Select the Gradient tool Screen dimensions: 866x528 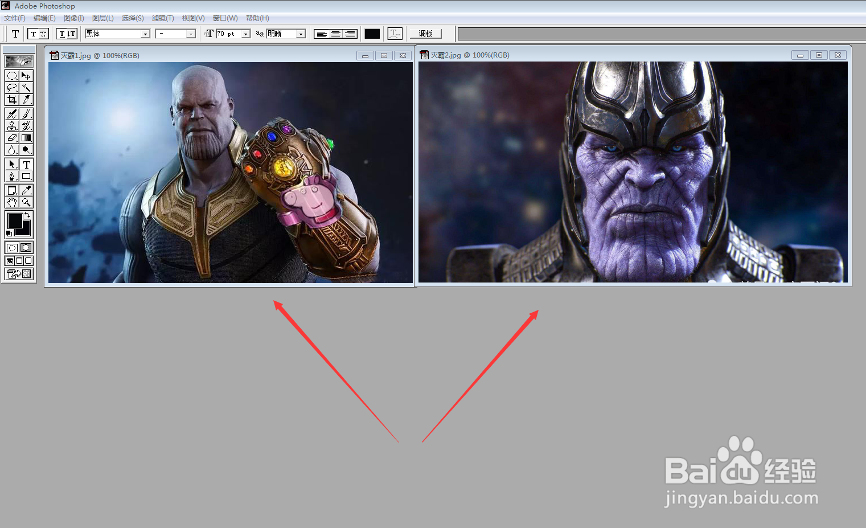pos(26,138)
